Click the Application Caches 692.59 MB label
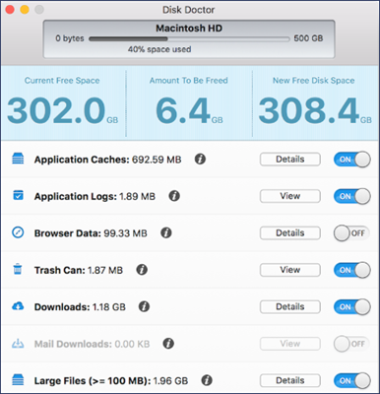This screenshot has height=394, width=380. click(107, 160)
